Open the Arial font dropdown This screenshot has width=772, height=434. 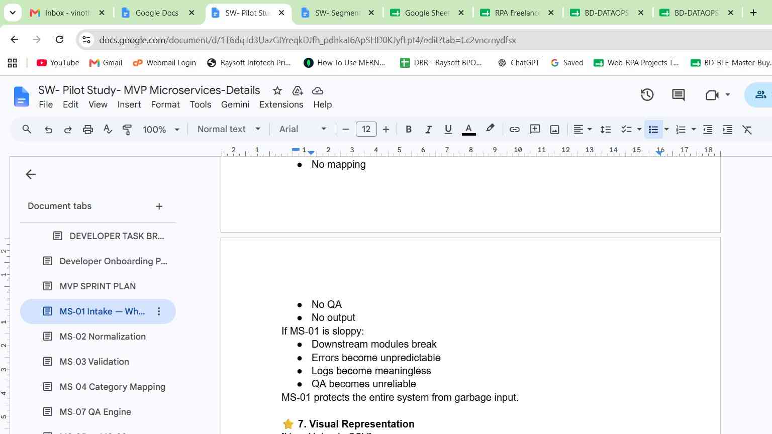303,129
